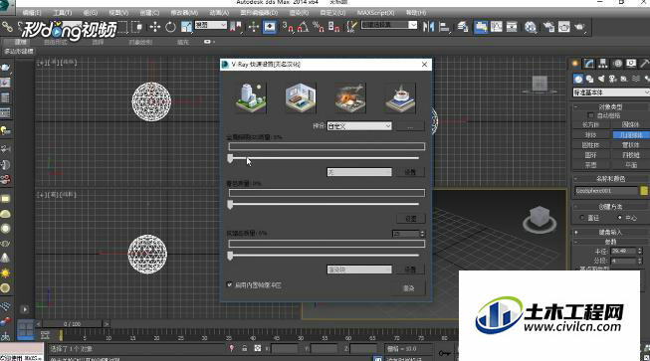Toggle the 3D Snaps icon
Viewport: 650px width, 361px height.
[x=288, y=27]
